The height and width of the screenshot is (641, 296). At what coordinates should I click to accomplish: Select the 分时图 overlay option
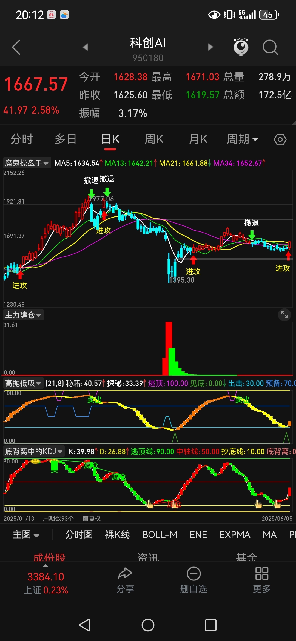click(79, 534)
